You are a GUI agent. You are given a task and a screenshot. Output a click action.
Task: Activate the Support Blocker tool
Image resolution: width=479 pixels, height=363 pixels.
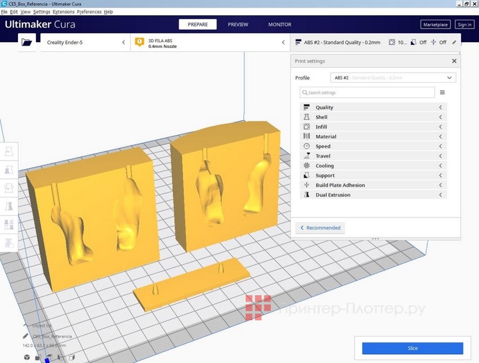coord(9,242)
